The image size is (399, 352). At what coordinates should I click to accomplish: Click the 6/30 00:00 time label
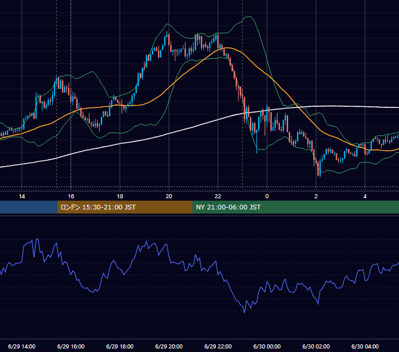(x=267, y=346)
